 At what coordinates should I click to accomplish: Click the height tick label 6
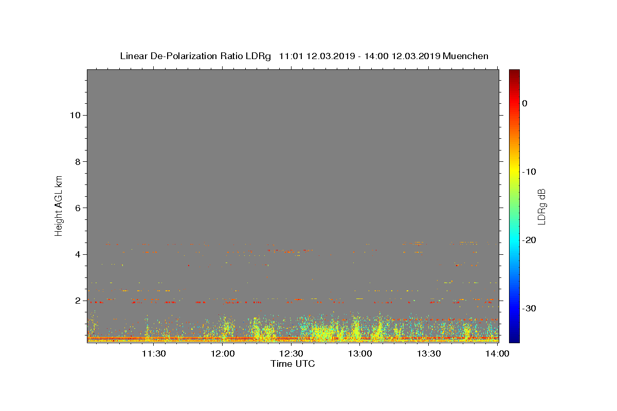tap(77, 208)
